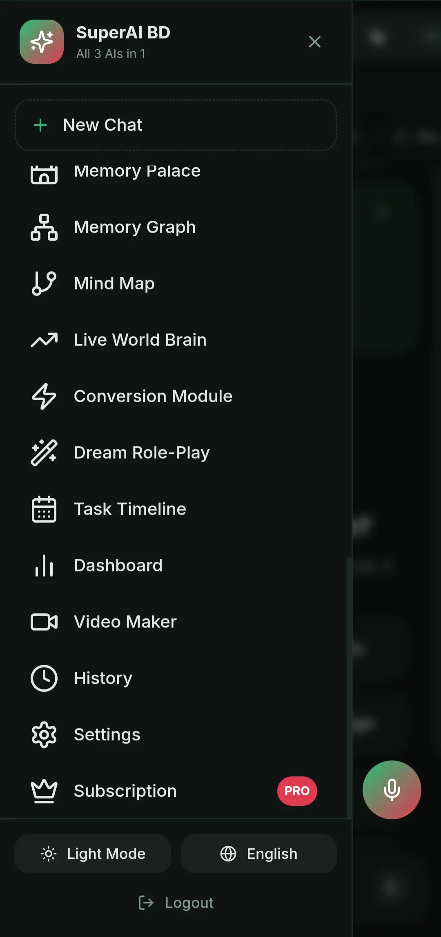Click the Logout exit-arrow icon
This screenshot has width=441, height=937.
(x=146, y=903)
